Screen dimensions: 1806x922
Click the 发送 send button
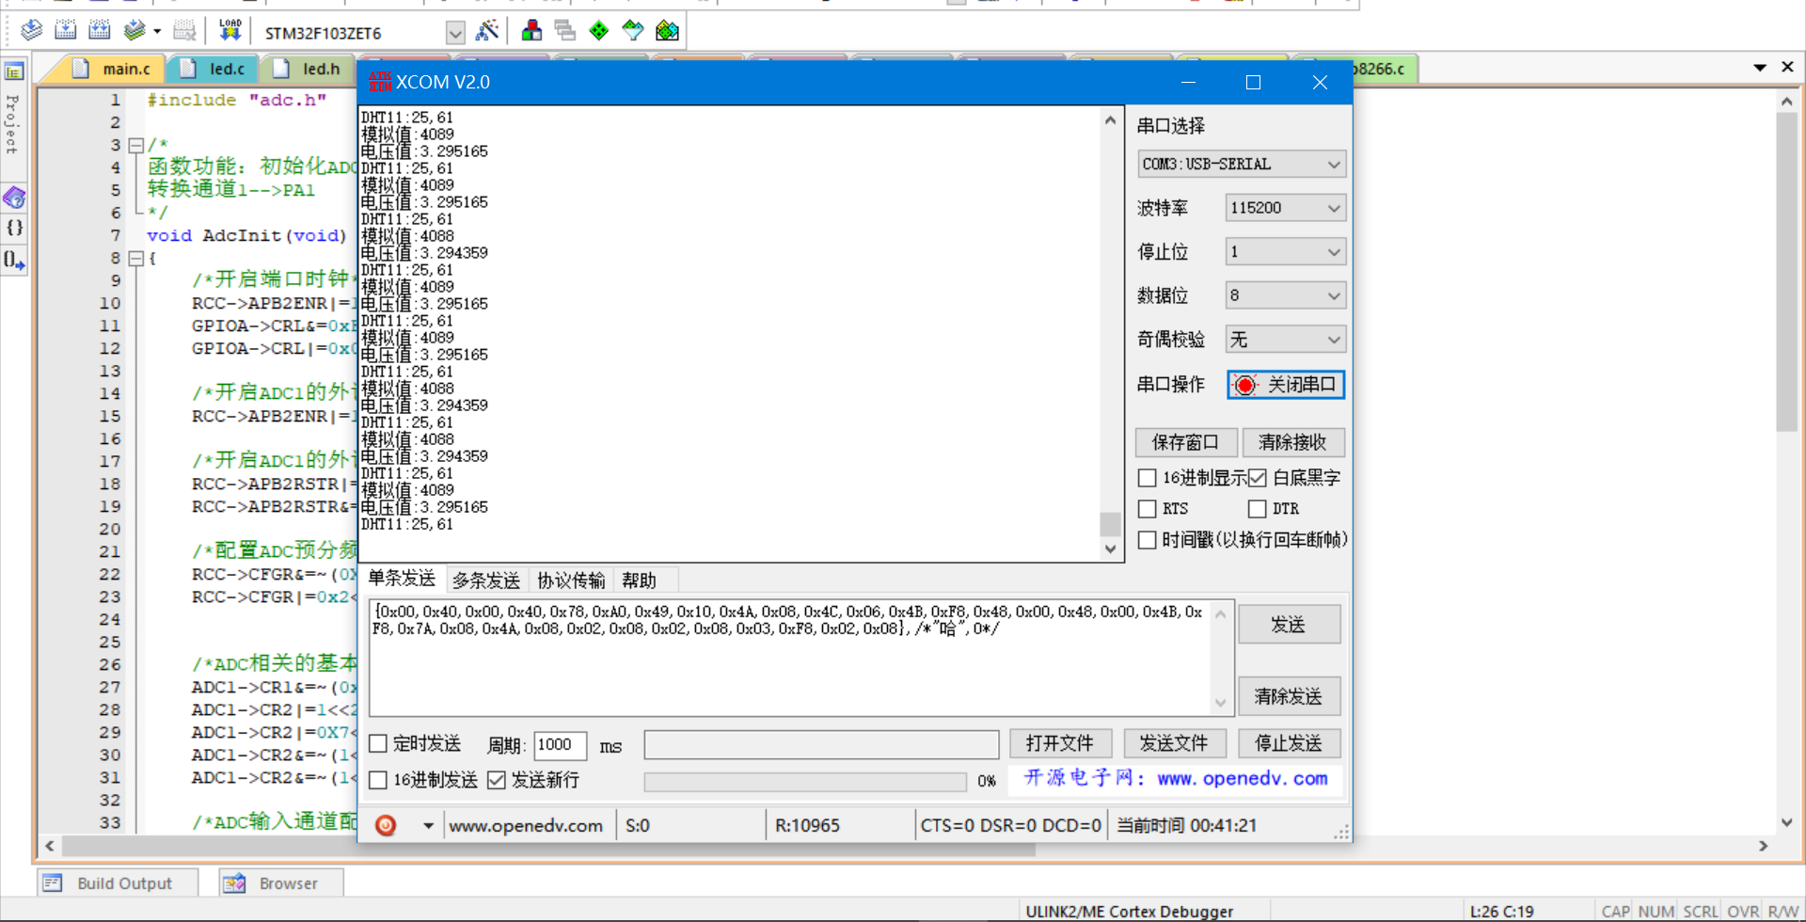click(1289, 624)
